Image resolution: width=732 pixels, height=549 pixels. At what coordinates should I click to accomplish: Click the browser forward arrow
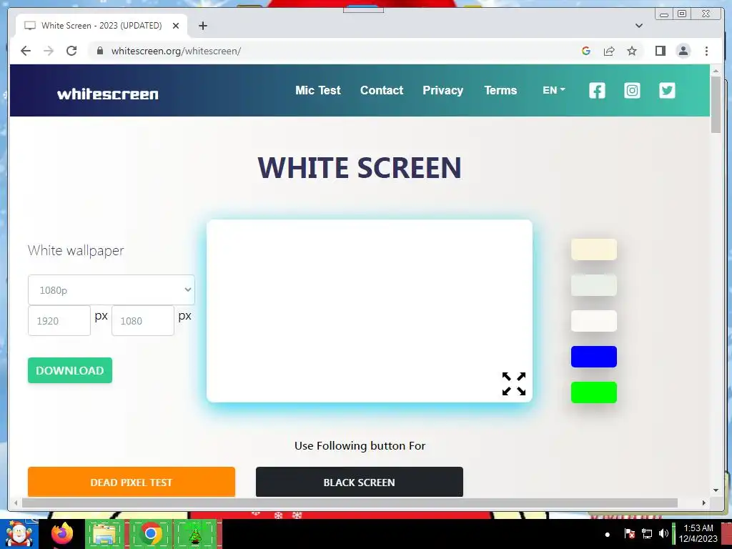[x=49, y=51]
